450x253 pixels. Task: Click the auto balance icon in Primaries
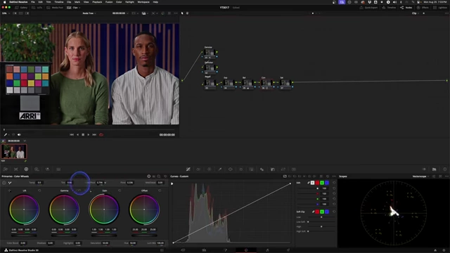pos(4,183)
